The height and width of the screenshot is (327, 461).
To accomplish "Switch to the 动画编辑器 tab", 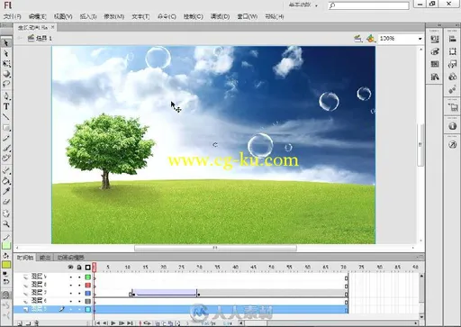I will pyautogui.click(x=70, y=258).
